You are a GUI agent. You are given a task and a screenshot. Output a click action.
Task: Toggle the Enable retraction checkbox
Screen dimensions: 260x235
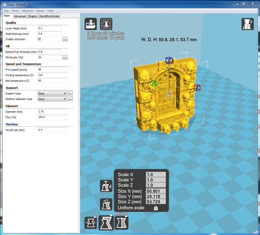point(39,39)
